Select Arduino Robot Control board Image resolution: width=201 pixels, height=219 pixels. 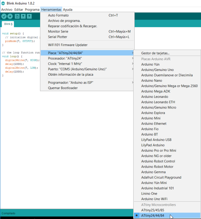(167, 161)
